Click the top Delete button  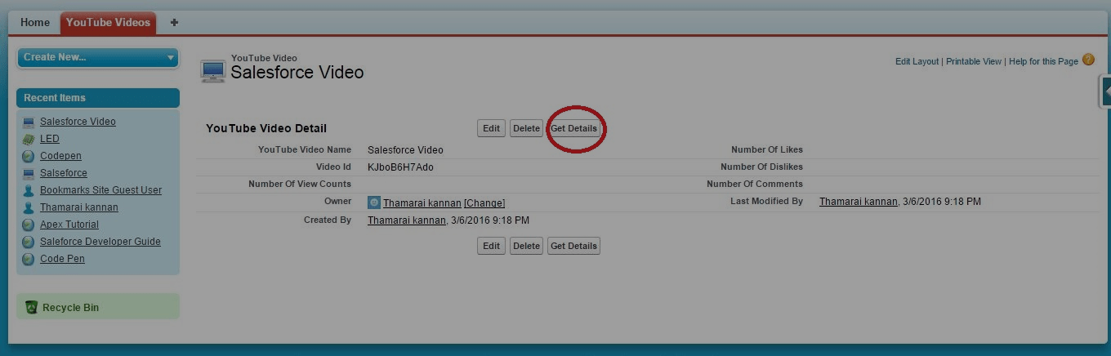[526, 128]
